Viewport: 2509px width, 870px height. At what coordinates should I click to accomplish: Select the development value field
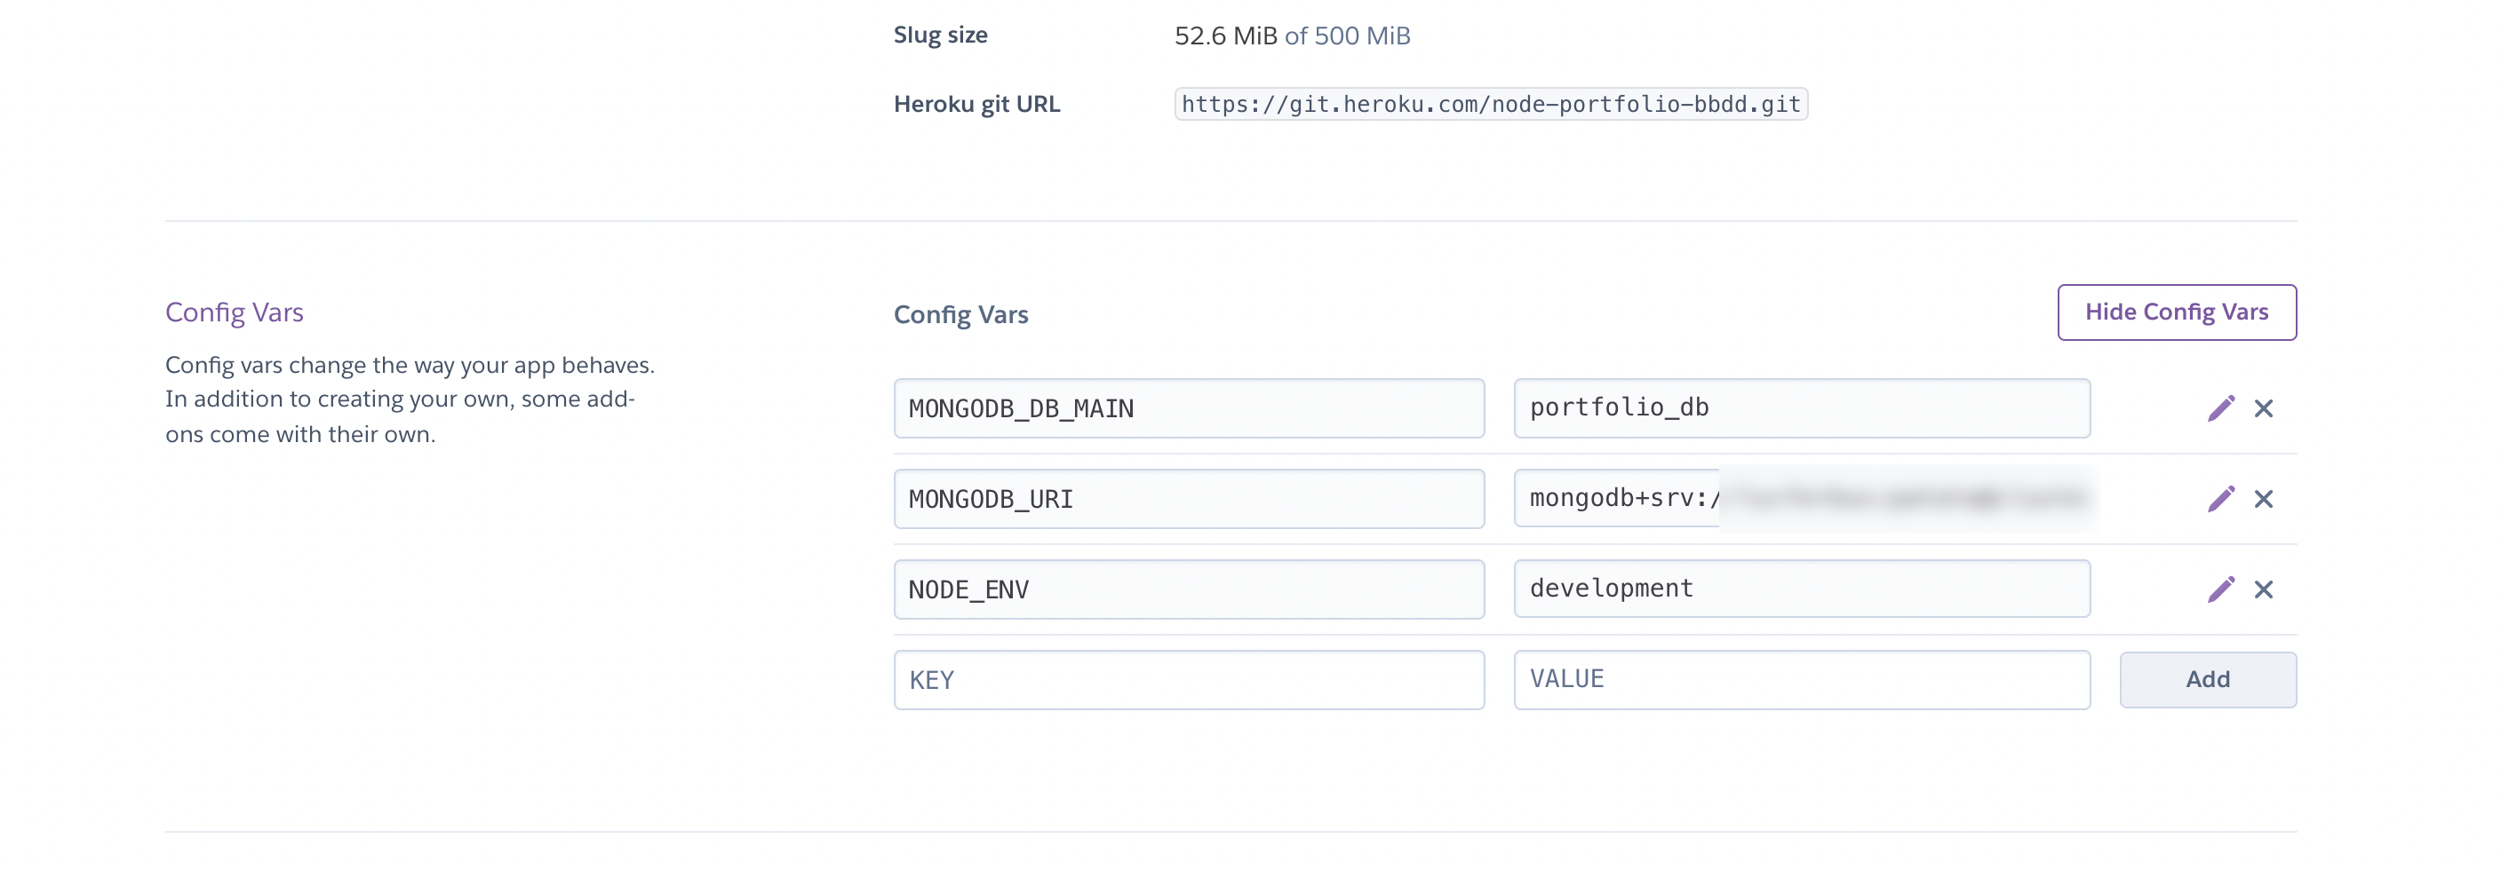[x=1802, y=588]
